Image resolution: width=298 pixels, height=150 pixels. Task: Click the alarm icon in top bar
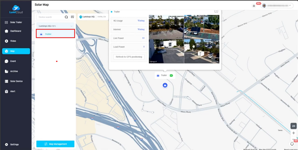tap(254, 5)
